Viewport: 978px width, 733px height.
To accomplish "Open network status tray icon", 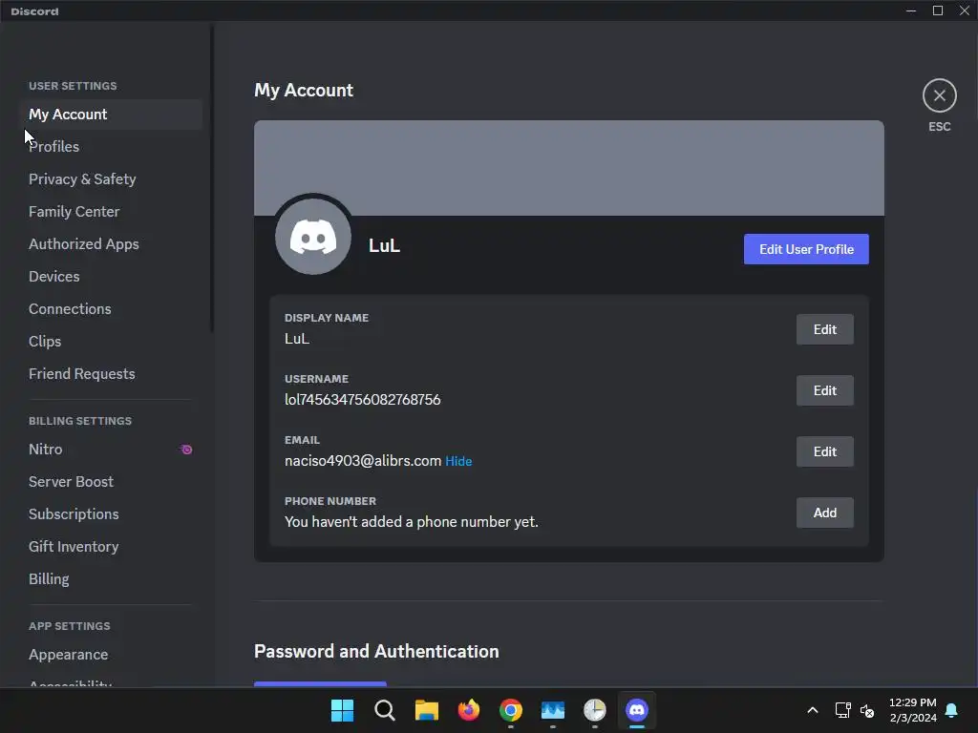I will 842,710.
